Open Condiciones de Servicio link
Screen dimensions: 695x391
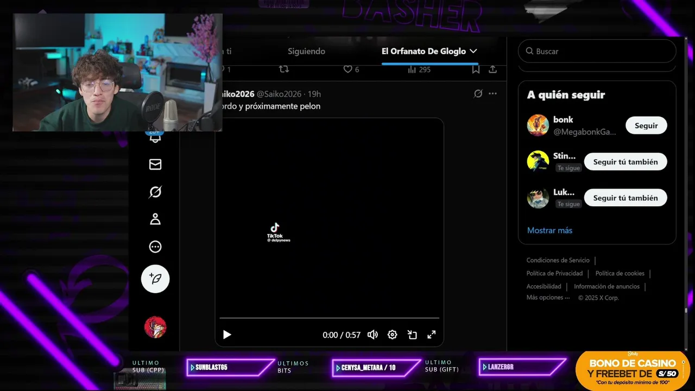coord(558,260)
